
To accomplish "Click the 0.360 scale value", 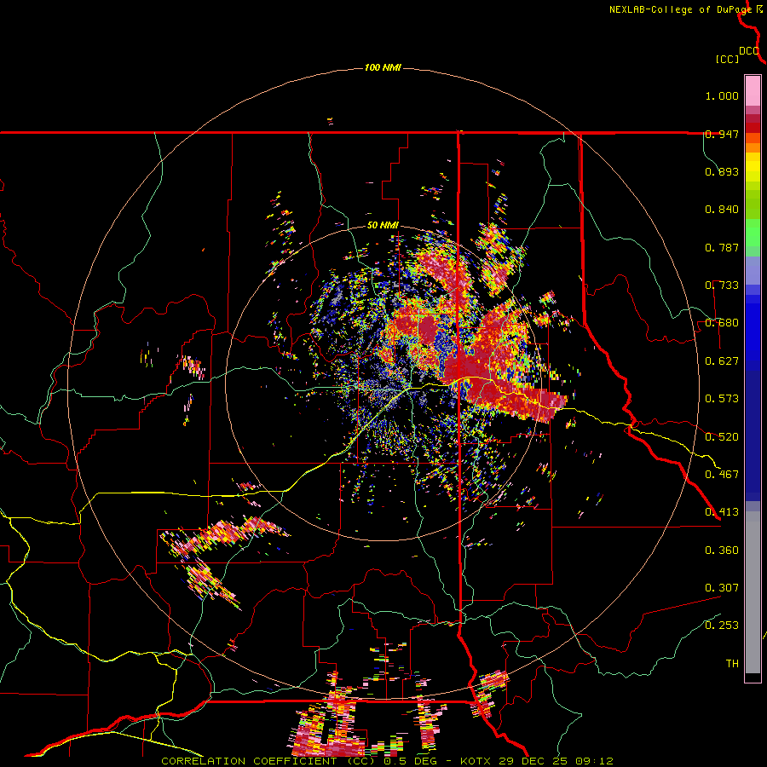I will point(722,551).
